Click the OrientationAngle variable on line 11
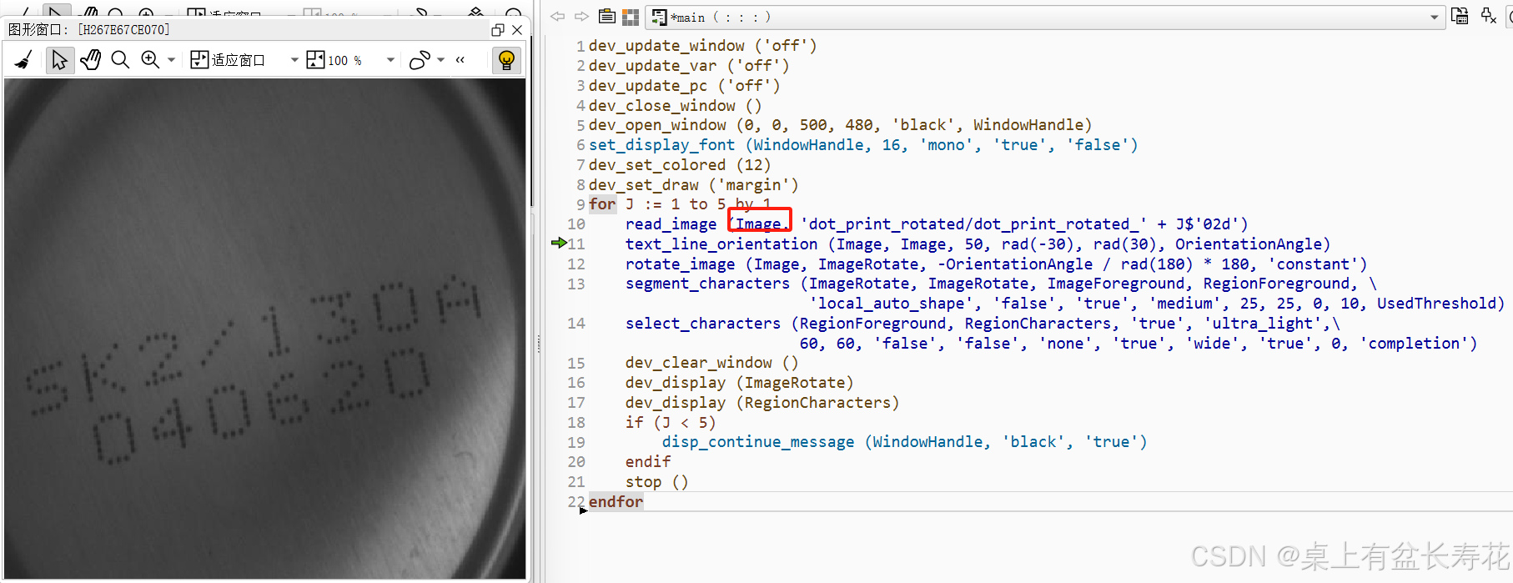Viewport: 1513px width, 583px height. click(1249, 244)
